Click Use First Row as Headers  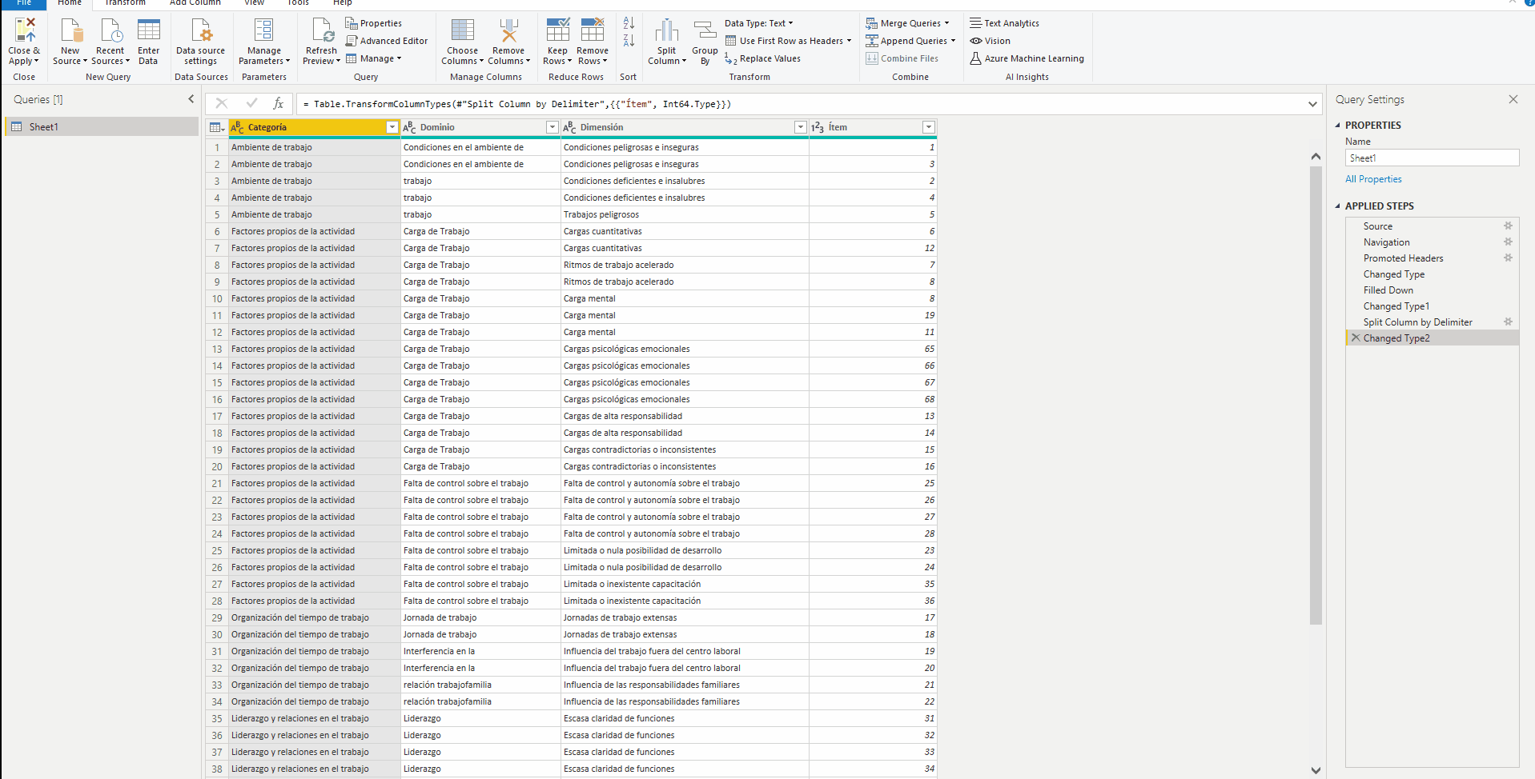[x=789, y=41]
